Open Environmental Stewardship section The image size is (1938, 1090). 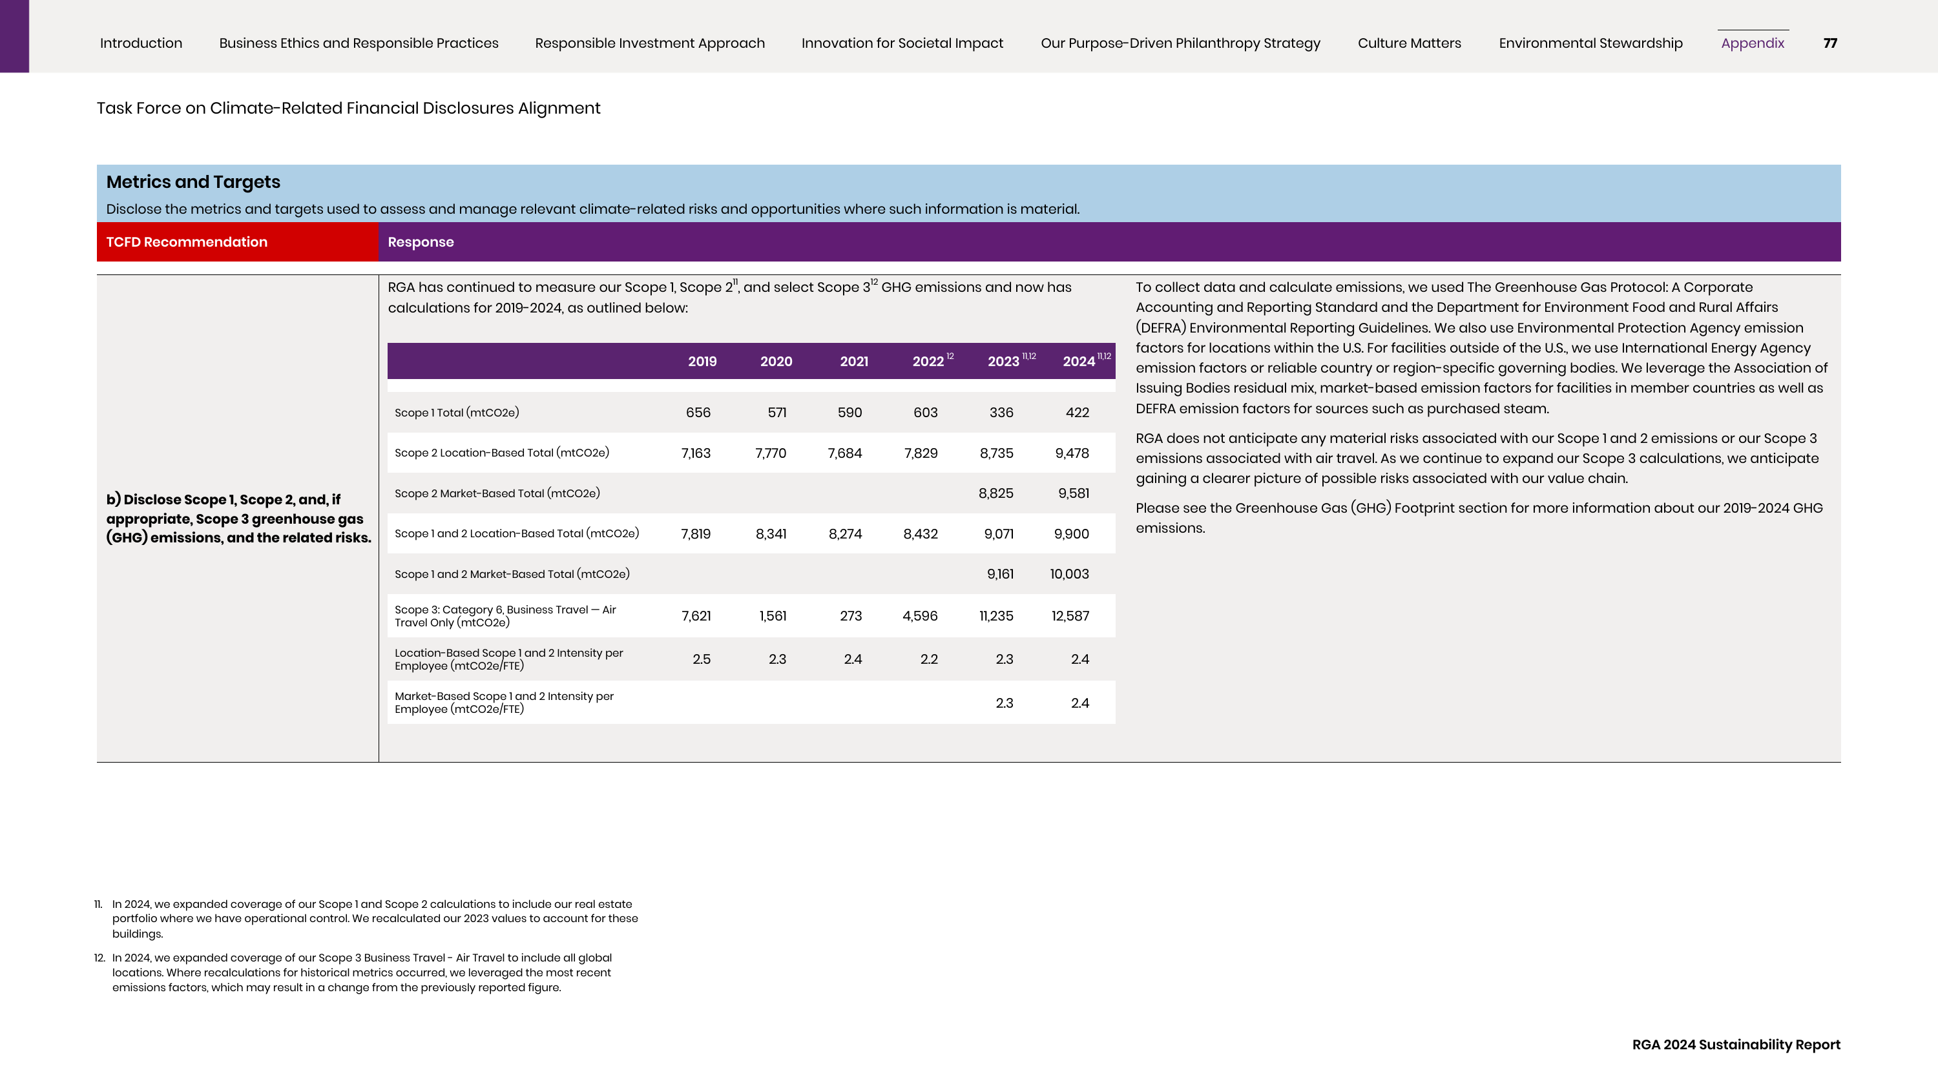(1590, 43)
